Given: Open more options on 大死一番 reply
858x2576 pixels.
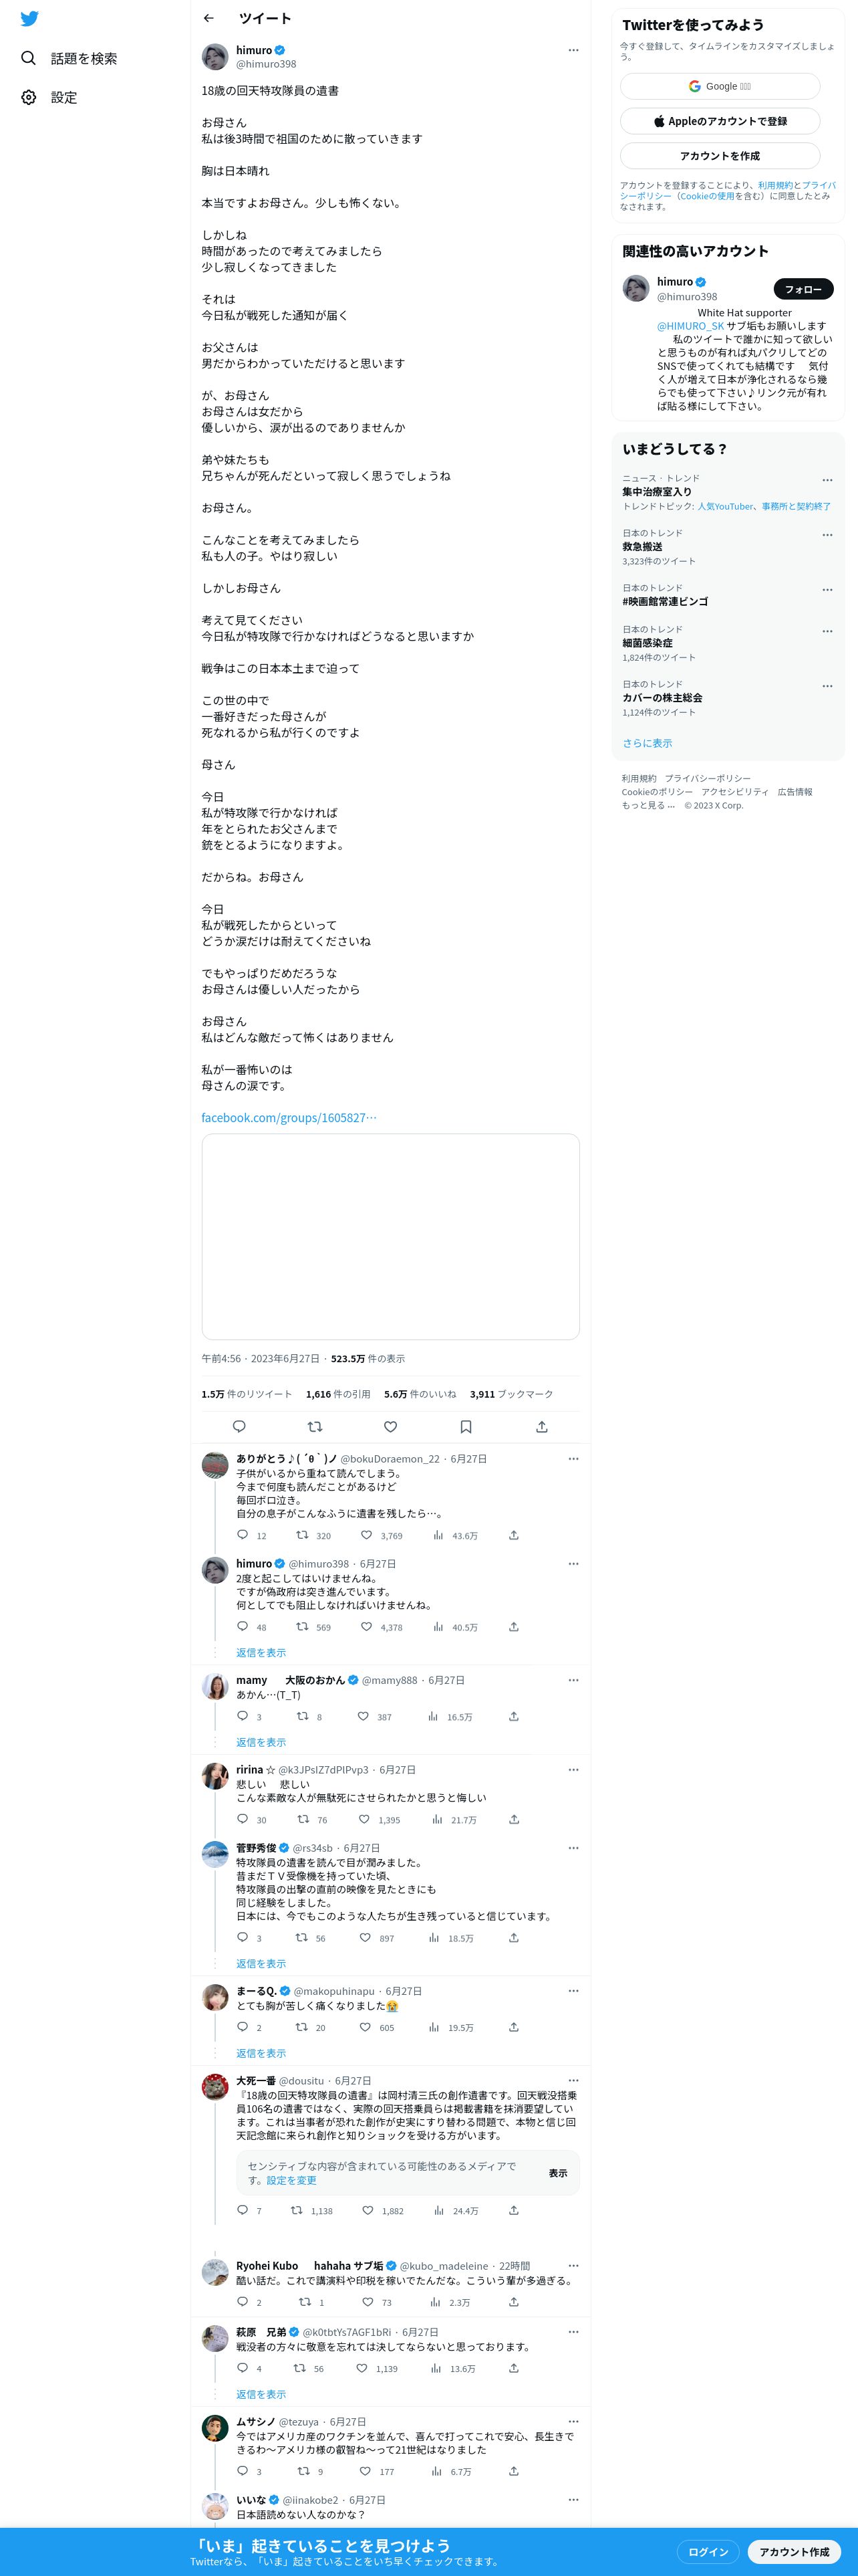Looking at the screenshot, I should 573,2080.
